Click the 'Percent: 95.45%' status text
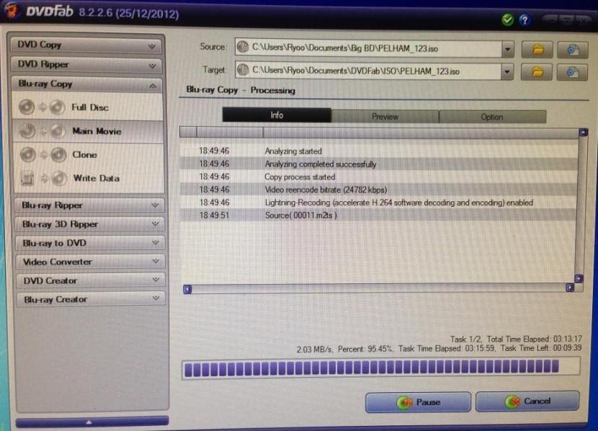This screenshot has height=431, width=598. click(x=365, y=349)
